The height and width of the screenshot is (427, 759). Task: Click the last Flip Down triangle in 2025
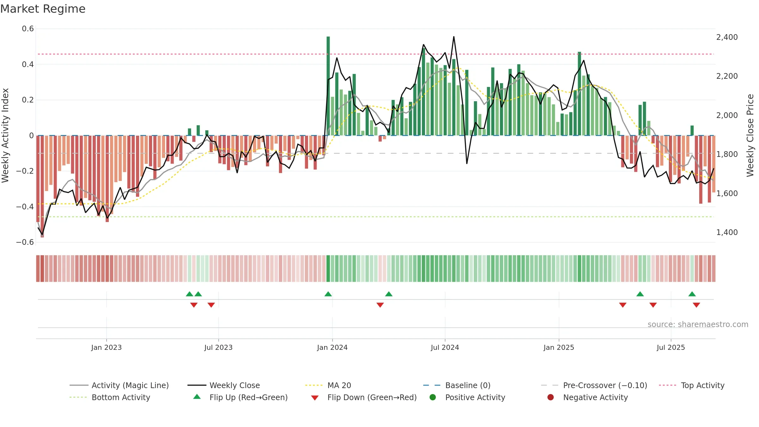point(696,305)
